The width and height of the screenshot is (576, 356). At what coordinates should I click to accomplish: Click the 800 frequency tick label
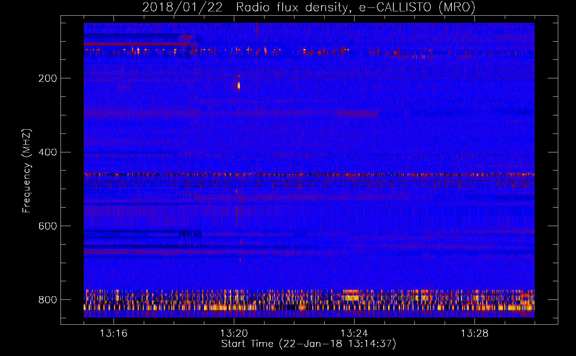[x=48, y=300]
